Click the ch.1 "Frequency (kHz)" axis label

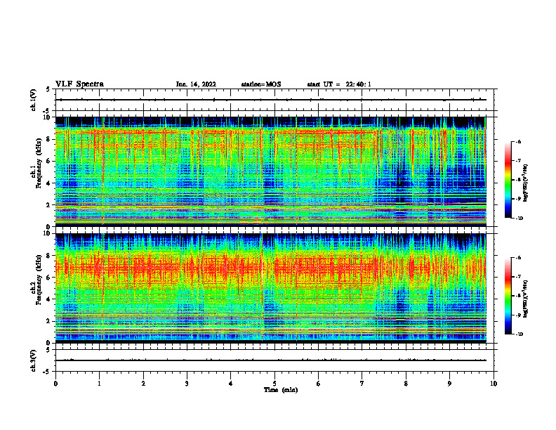[x=39, y=163]
